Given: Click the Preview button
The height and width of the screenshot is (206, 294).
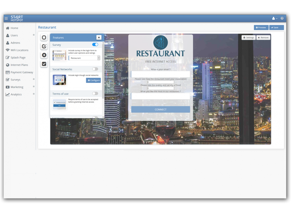Looking at the screenshot, I should [x=261, y=27].
